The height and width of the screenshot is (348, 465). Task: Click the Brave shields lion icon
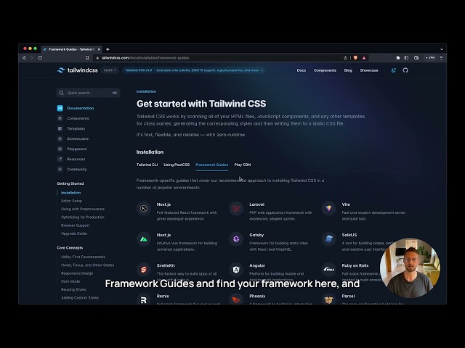355,58
